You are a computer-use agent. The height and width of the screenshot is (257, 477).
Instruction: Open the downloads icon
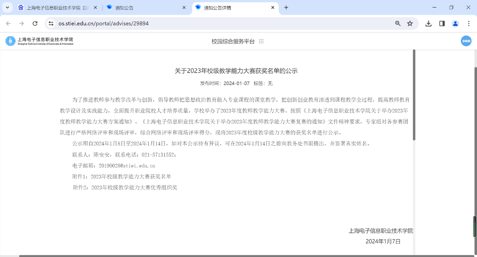pyautogui.click(x=428, y=23)
